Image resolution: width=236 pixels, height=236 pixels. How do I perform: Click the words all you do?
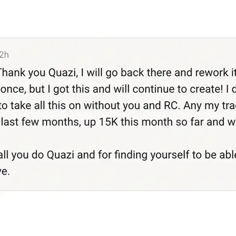click(x=22, y=155)
